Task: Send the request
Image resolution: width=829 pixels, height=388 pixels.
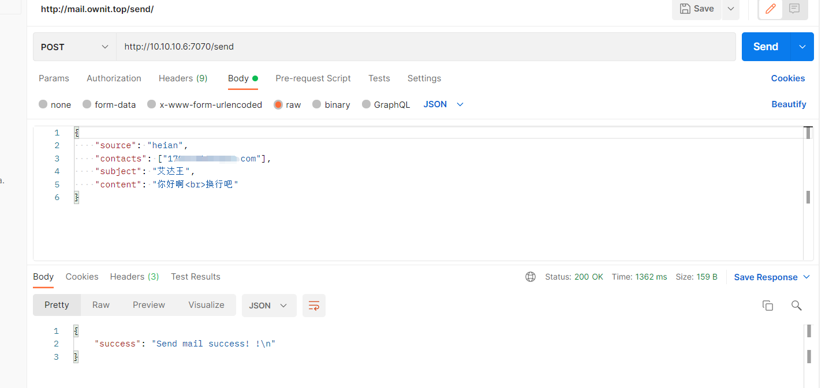Action: click(766, 47)
